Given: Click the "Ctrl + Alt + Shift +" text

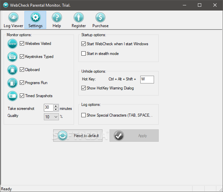Looking at the screenshot, I should pos(122,79).
